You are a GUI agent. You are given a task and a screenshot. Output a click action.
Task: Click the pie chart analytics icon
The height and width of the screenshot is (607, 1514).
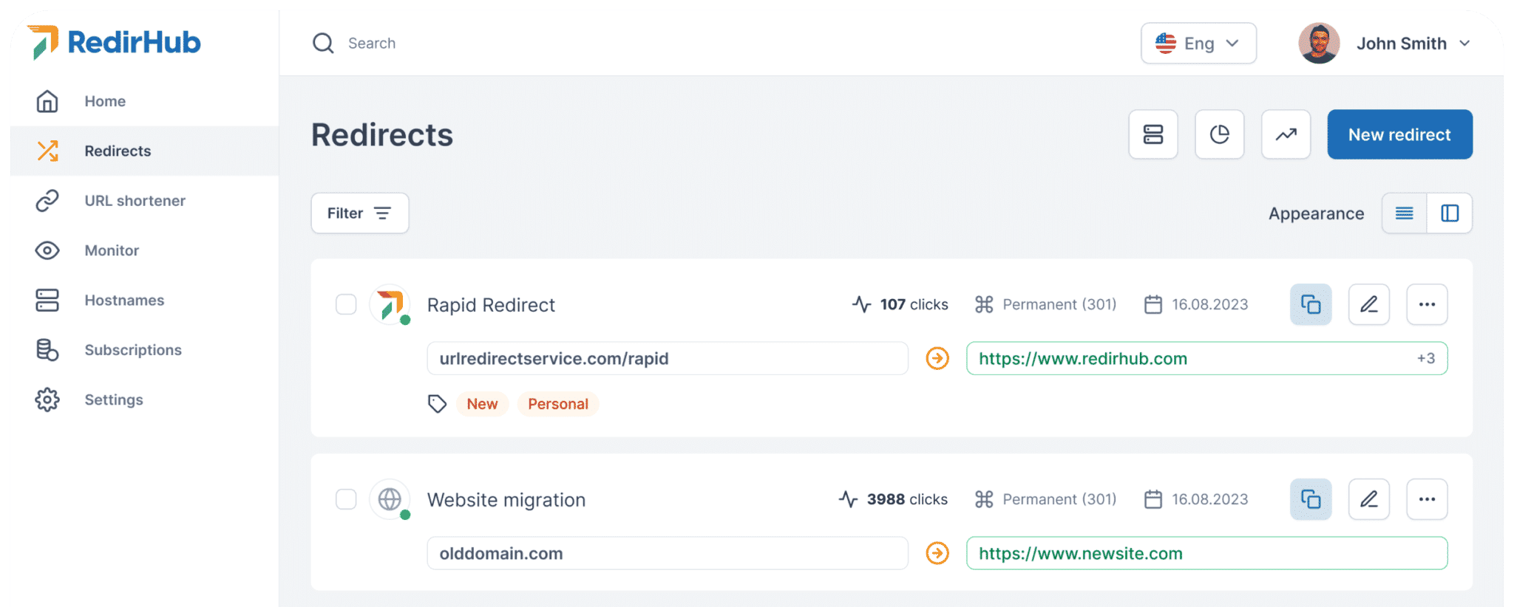[1219, 134]
